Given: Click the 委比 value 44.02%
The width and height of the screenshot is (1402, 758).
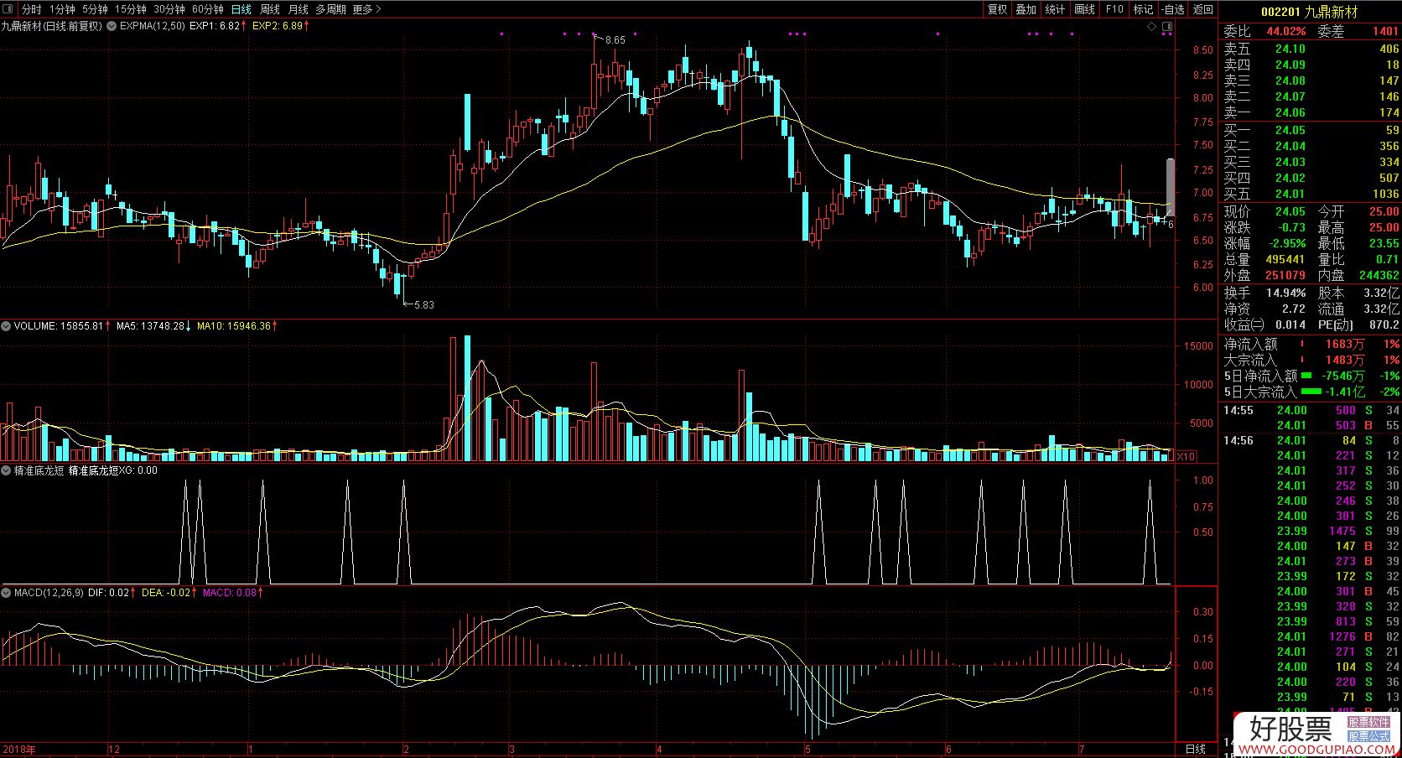Looking at the screenshot, I should [x=1286, y=31].
